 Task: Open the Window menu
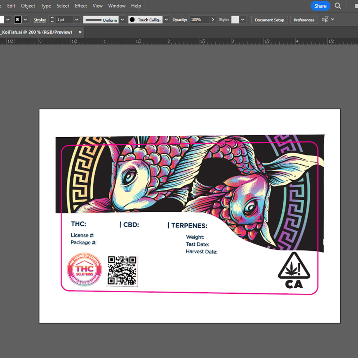[x=117, y=6]
